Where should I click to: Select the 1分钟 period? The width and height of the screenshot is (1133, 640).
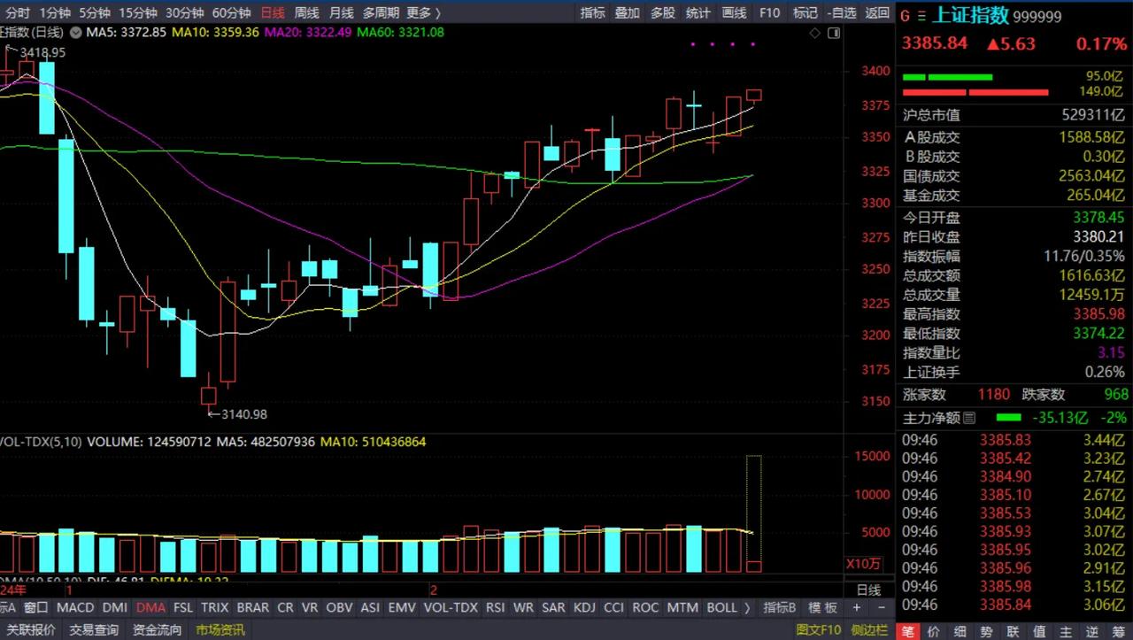click(x=55, y=12)
